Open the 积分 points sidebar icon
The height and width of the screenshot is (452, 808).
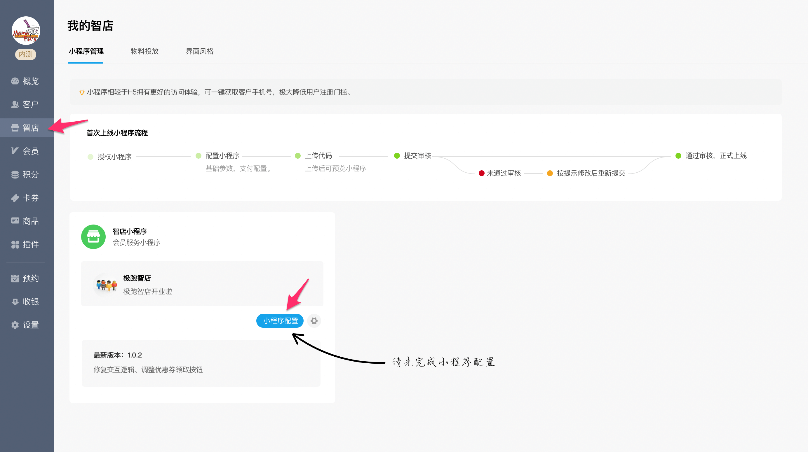[15, 175]
